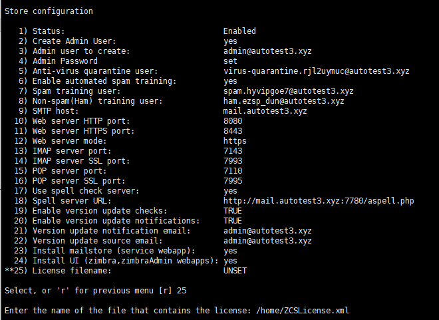Click the Install mailstore service webapp option
The width and height of the screenshot is (439, 320).
coord(126,251)
